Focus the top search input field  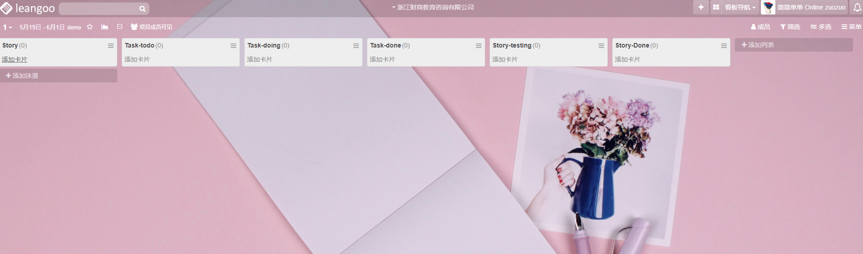pyautogui.click(x=104, y=9)
